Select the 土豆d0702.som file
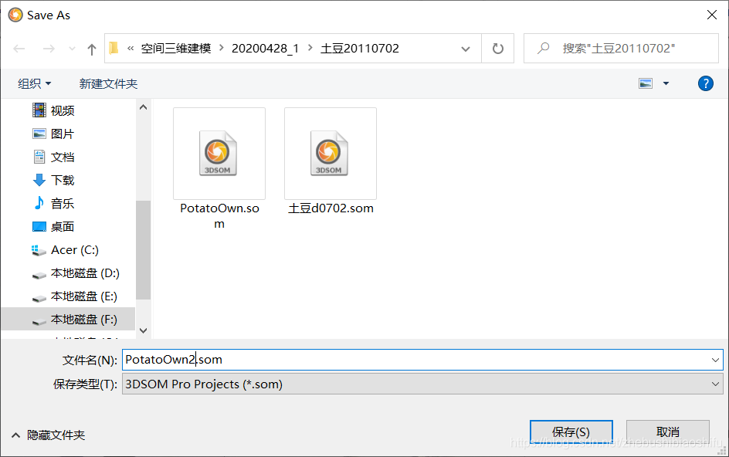This screenshot has width=729, height=457. [x=331, y=161]
